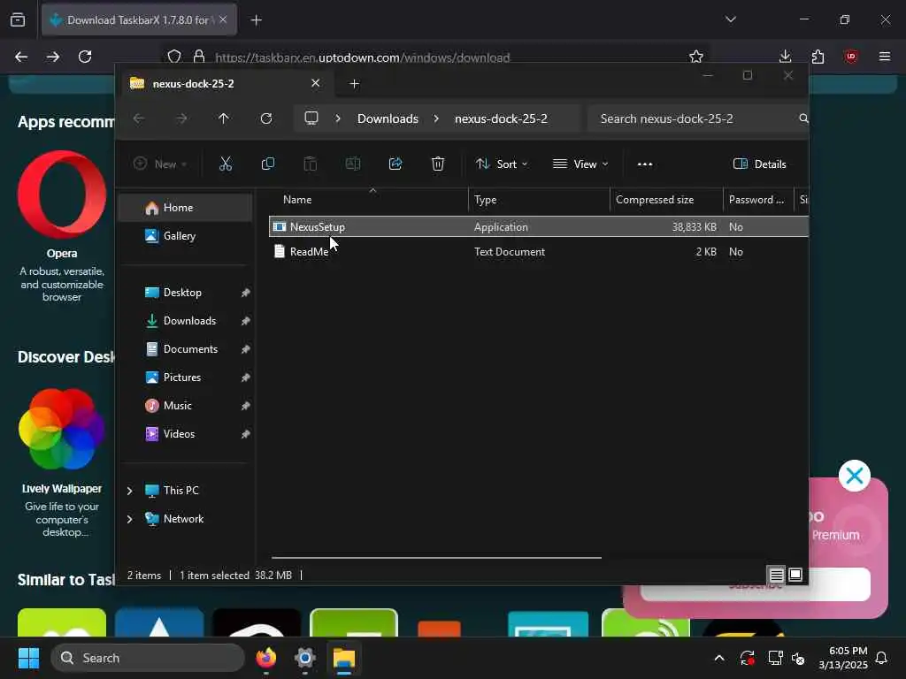Open the Opera app recommendation

click(62, 226)
